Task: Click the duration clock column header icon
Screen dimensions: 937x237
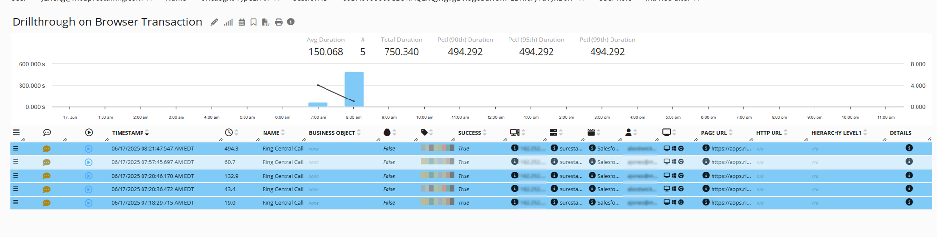Action: (x=229, y=133)
